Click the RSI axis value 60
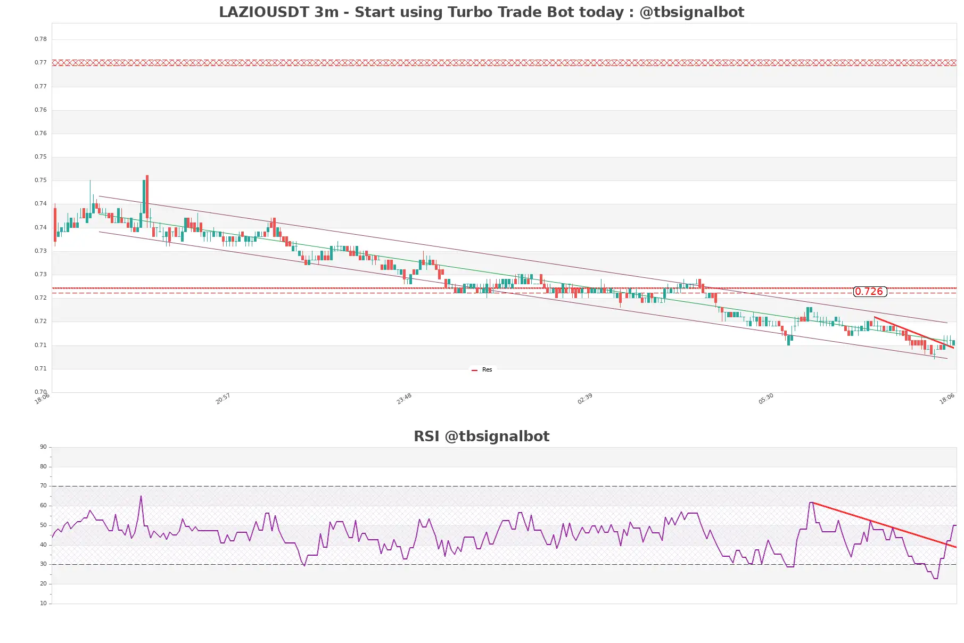Image resolution: width=964 pixels, height=643 pixels. 43,505
